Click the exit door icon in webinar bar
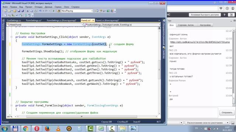 point(231,15)
